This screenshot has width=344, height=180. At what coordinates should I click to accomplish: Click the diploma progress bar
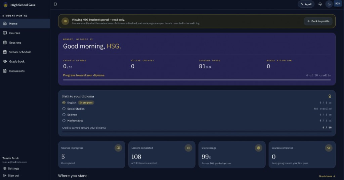tap(197, 80)
